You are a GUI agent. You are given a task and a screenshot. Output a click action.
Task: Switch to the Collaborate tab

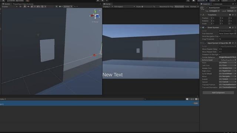tap(218, 4)
